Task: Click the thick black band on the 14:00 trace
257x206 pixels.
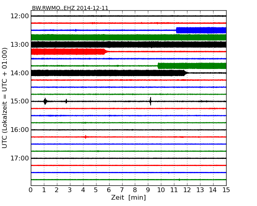Action: click(x=110, y=73)
